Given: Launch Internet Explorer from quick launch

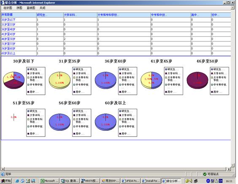Looking at the screenshot, I should [x=17, y=181].
